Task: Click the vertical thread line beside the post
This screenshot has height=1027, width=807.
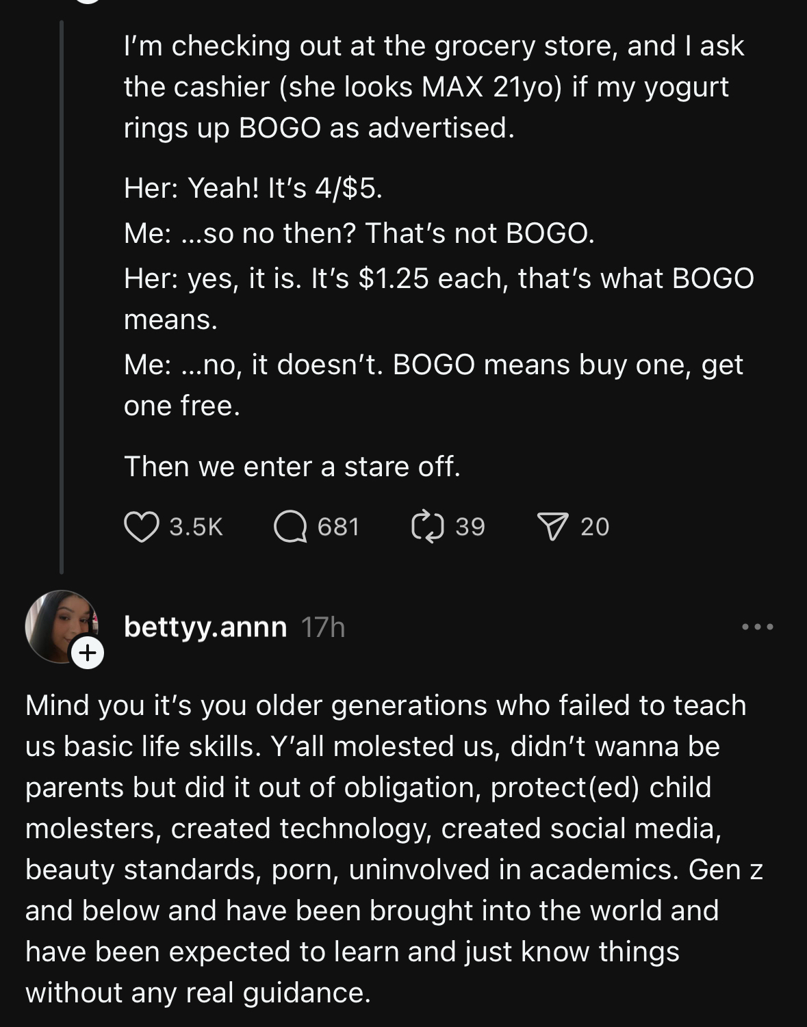Action: coord(62,294)
